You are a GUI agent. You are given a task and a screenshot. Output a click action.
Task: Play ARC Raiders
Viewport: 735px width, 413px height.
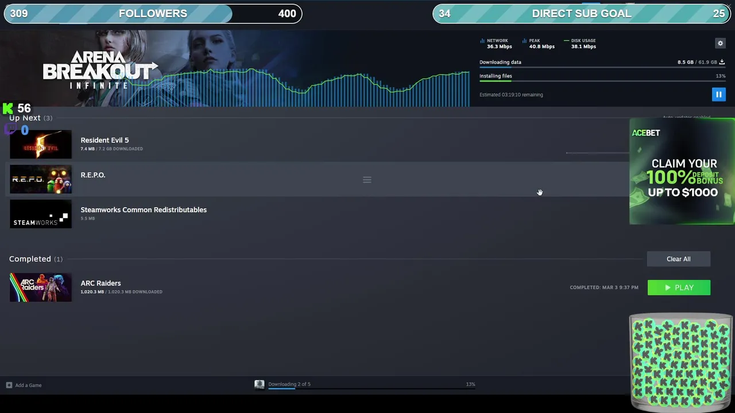pyautogui.click(x=679, y=287)
